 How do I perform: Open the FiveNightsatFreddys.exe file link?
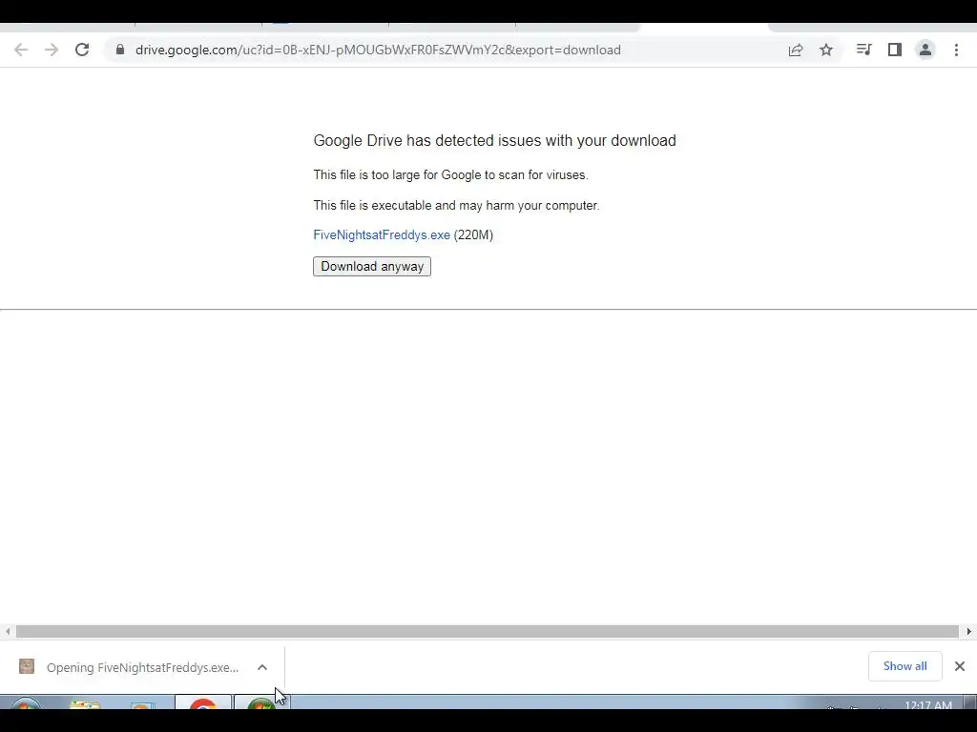(382, 235)
